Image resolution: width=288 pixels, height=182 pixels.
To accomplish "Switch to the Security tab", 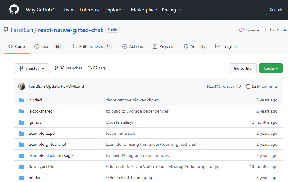I will click(195, 47).
